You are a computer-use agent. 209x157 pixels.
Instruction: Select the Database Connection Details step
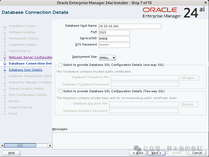(x=31, y=63)
